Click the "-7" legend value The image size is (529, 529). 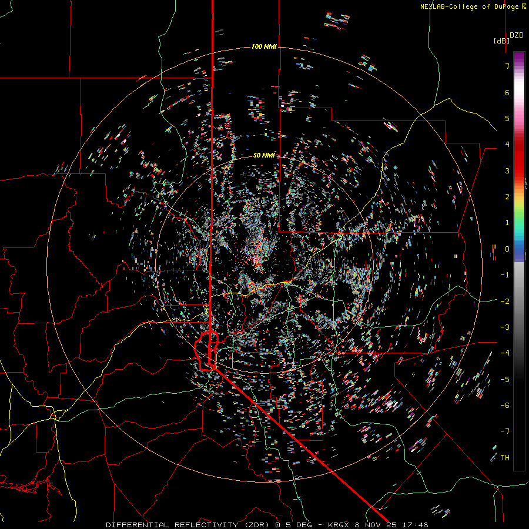(505, 431)
